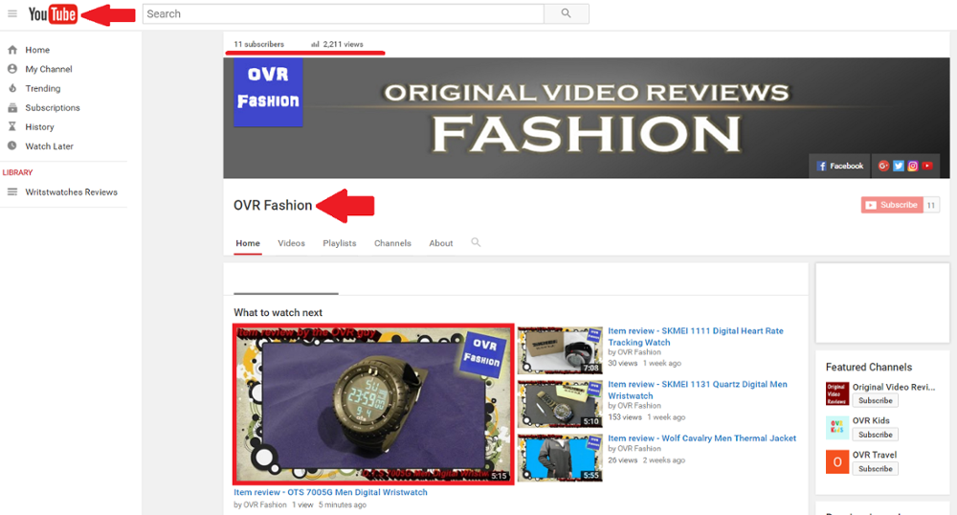Click the My Channel account icon
The image size is (957, 515).
pos(12,69)
